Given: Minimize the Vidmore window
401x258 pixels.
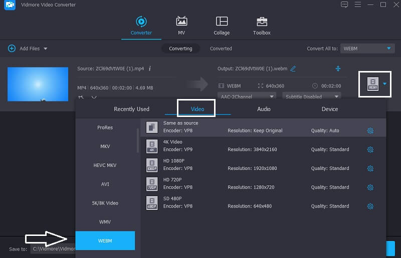Looking at the screenshot, I should coord(370,5).
